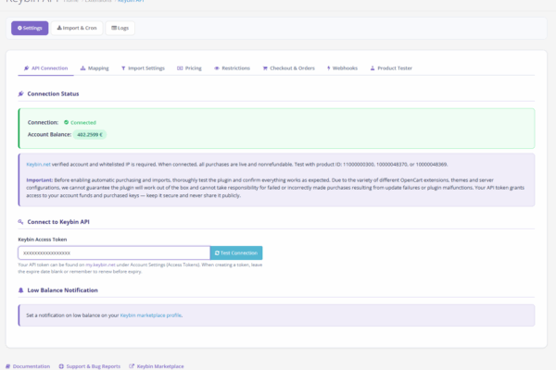
Task: Go to the Restrictions tab
Action: 232,68
